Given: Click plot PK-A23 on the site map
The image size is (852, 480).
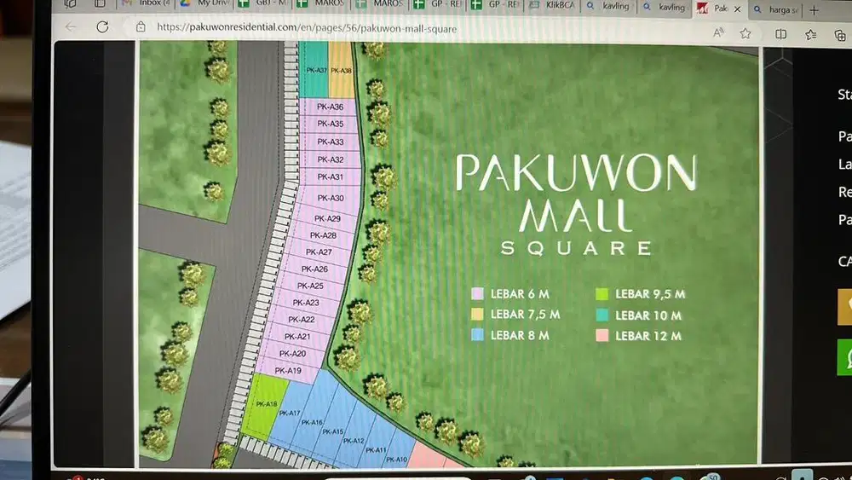Looking at the screenshot, I should tap(305, 303).
